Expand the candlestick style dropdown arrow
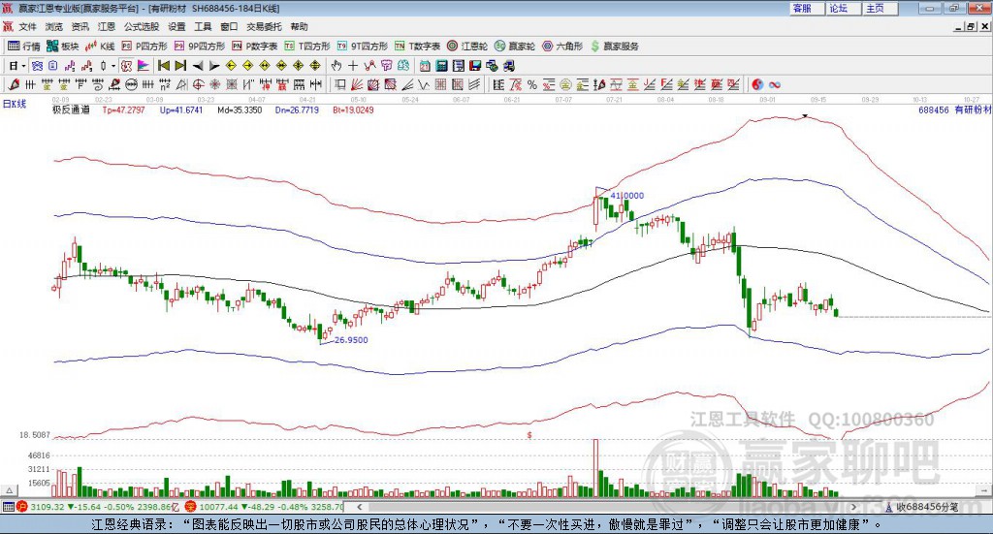The image size is (993, 534). pos(113,66)
